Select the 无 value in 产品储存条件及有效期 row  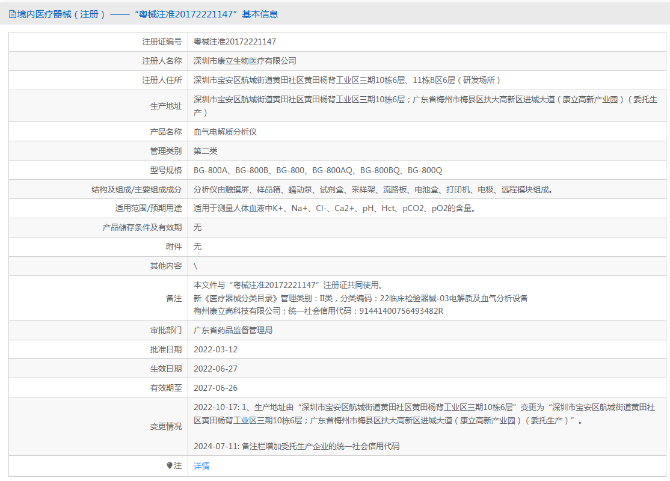tap(197, 228)
